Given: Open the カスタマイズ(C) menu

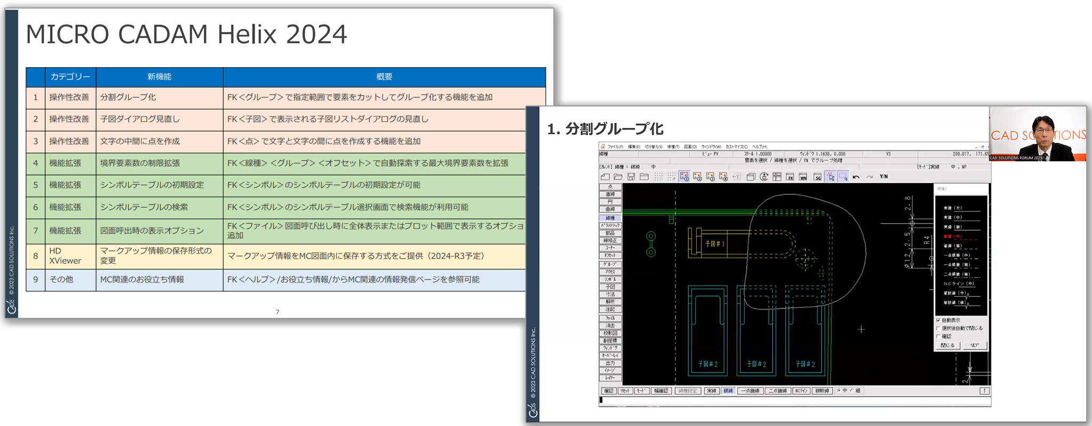Looking at the screenshot, I should coord(737,147).
